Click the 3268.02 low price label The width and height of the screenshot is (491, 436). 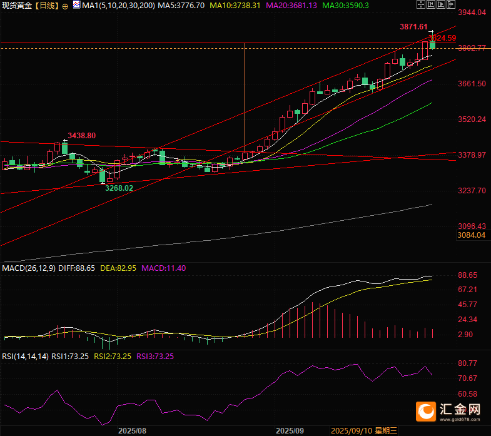pyautogui.click(x=119, y=188)
